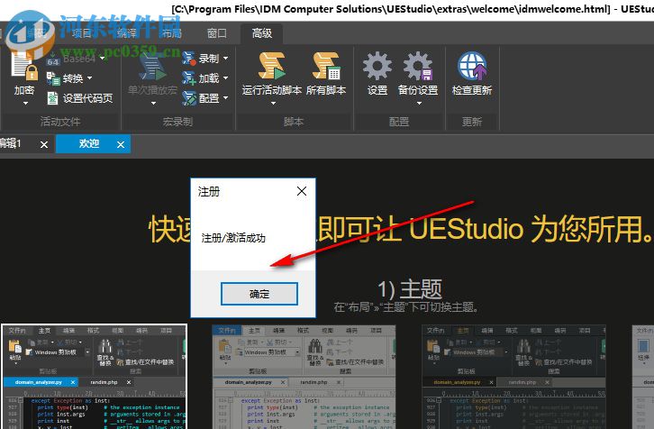Click Backup Settings (备份设置) gear icon

[x=417, y=66]
